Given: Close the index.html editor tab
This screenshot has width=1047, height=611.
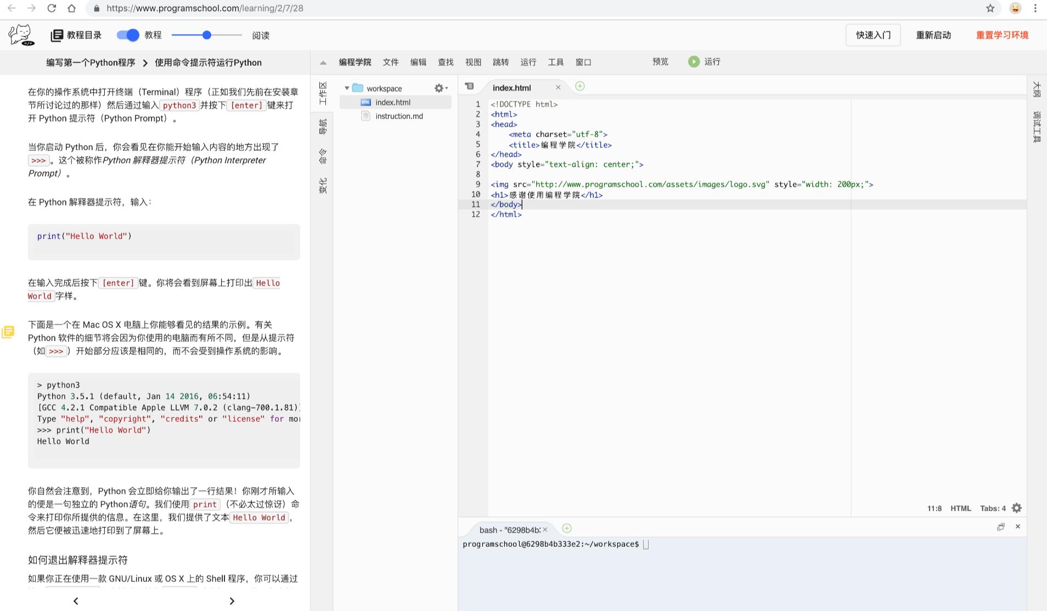Looking at the screenshot, I should 558,88.
